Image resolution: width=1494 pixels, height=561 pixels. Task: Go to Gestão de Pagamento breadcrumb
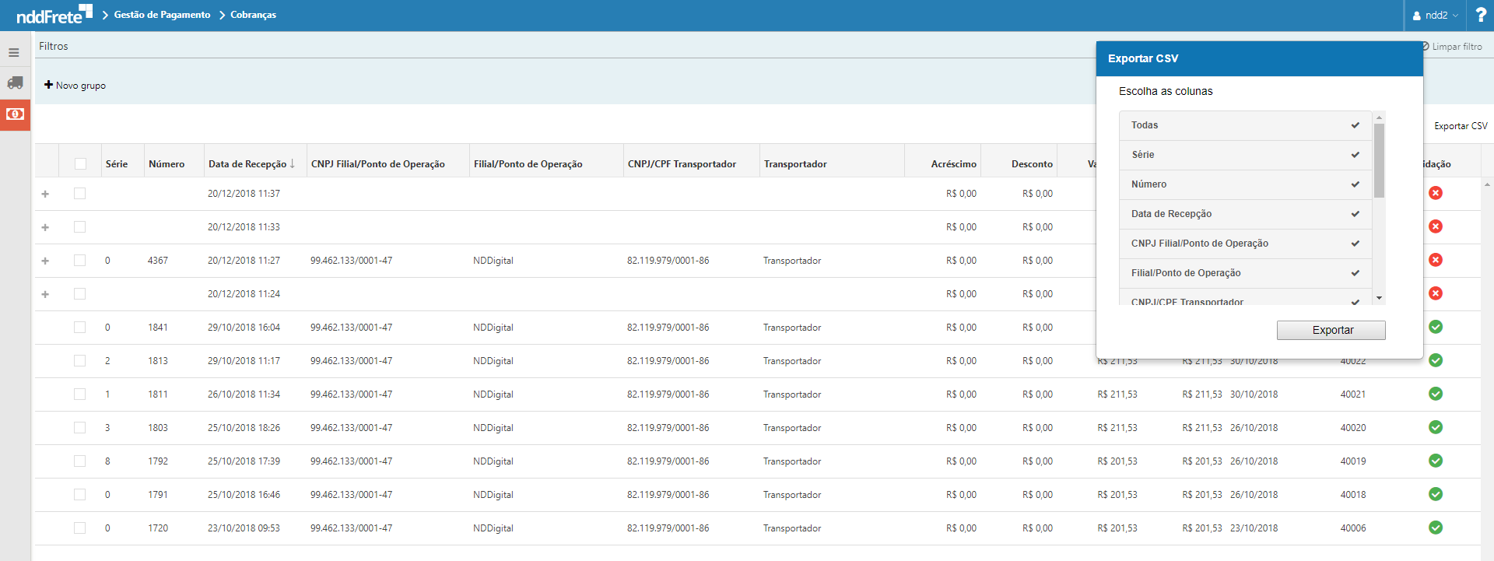(162, 15)
